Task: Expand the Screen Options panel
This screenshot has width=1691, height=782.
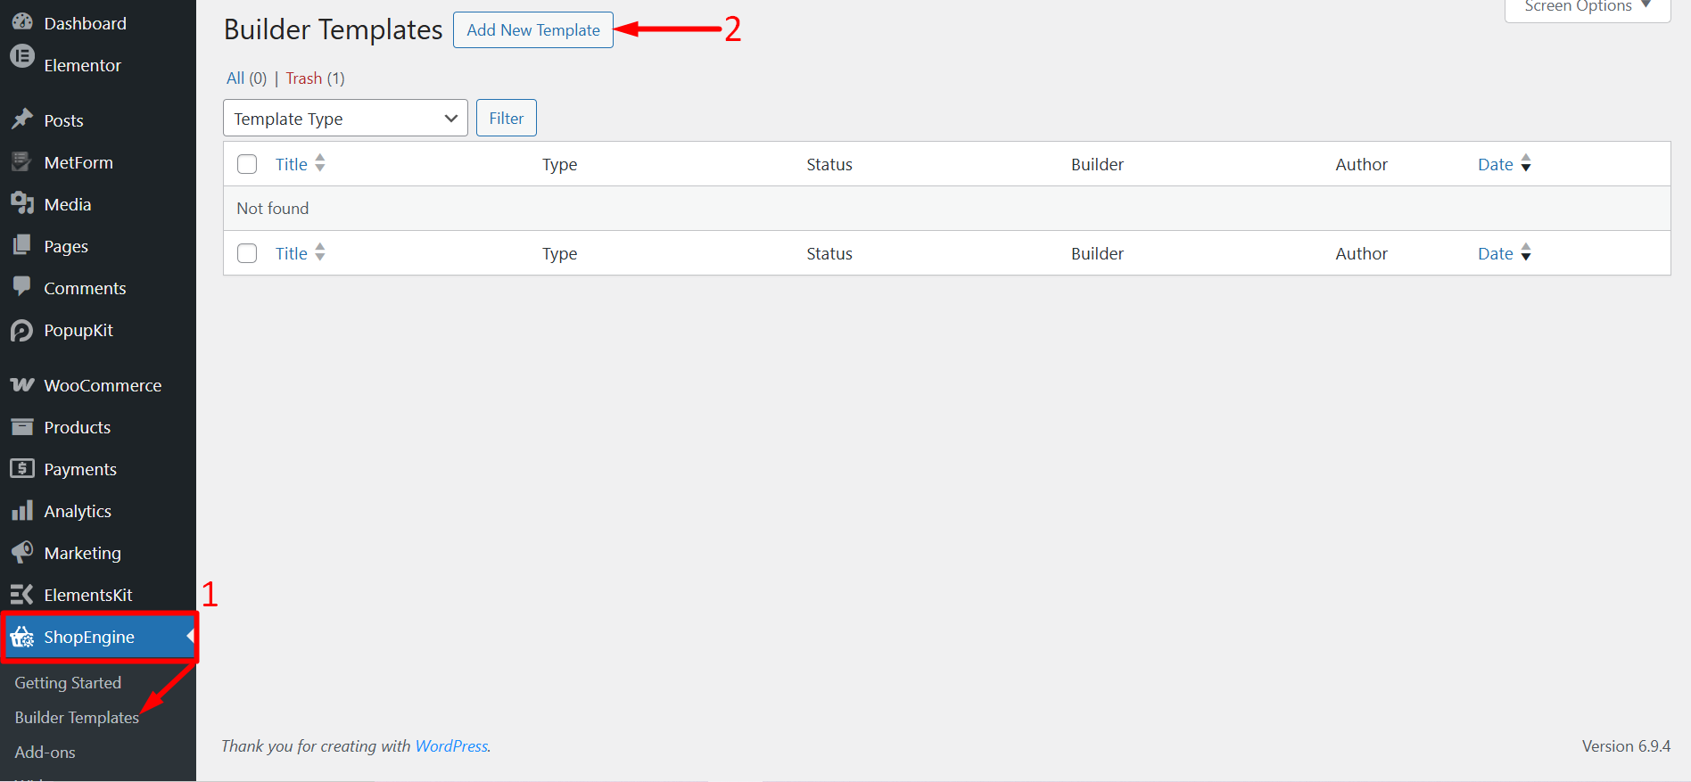Action: pyautogui.click(x=1588, y=7)
